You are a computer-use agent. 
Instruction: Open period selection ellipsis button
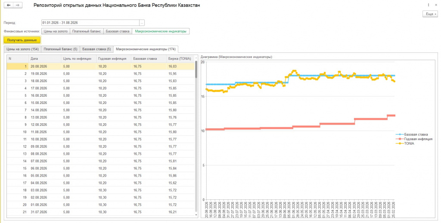click(142, 23)
